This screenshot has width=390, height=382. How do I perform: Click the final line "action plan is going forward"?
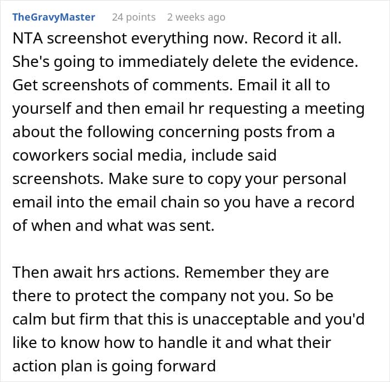tap(114, 365)
